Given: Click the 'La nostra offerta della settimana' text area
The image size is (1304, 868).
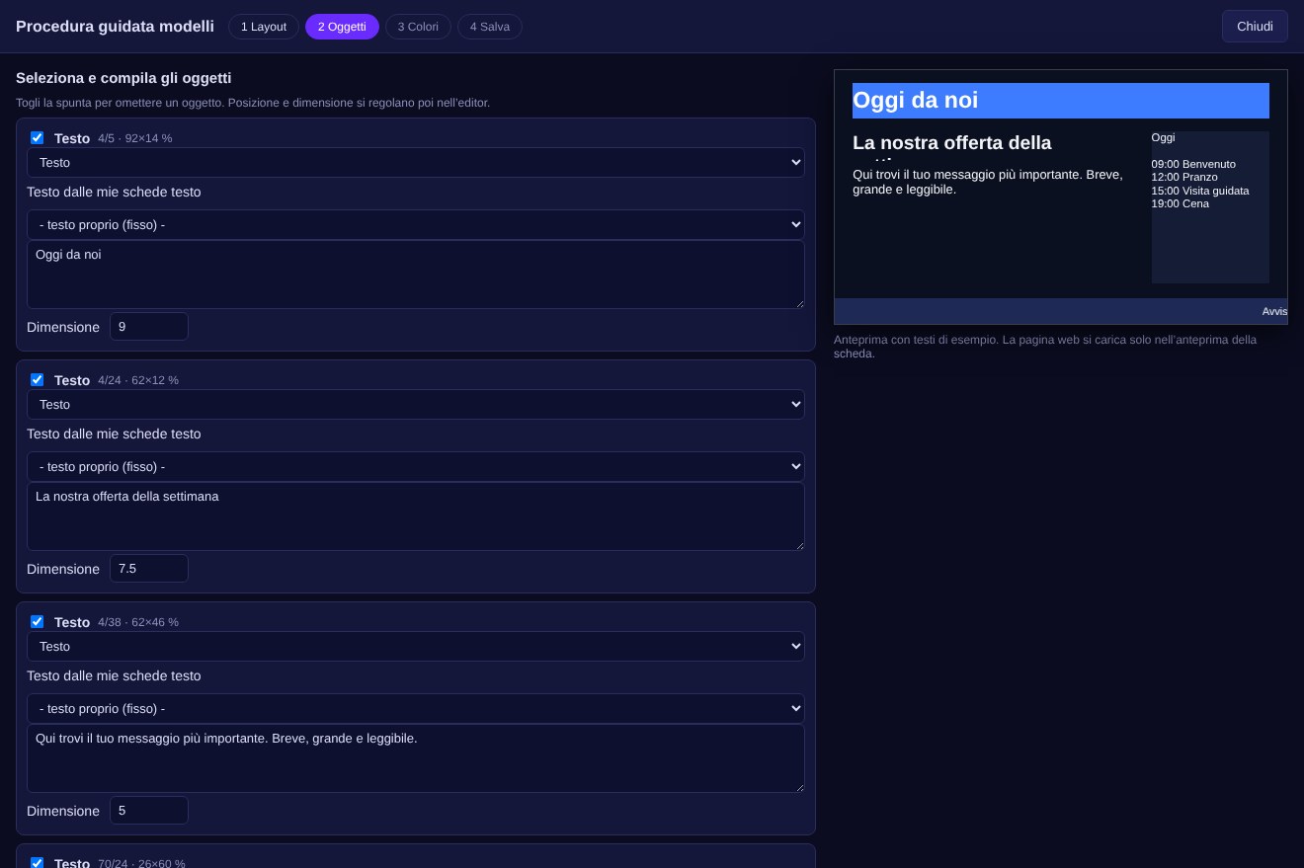Looking at the screenshot, I should coord(416,516).
